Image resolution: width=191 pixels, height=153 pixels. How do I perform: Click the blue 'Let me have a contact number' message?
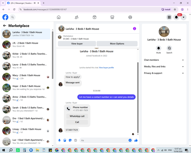coord(106,97)
